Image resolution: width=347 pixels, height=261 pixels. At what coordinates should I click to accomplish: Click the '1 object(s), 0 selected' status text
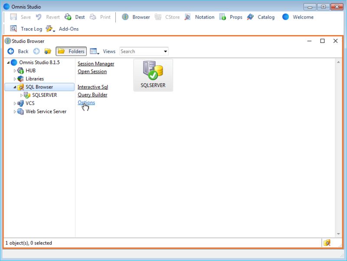(29, 243)
